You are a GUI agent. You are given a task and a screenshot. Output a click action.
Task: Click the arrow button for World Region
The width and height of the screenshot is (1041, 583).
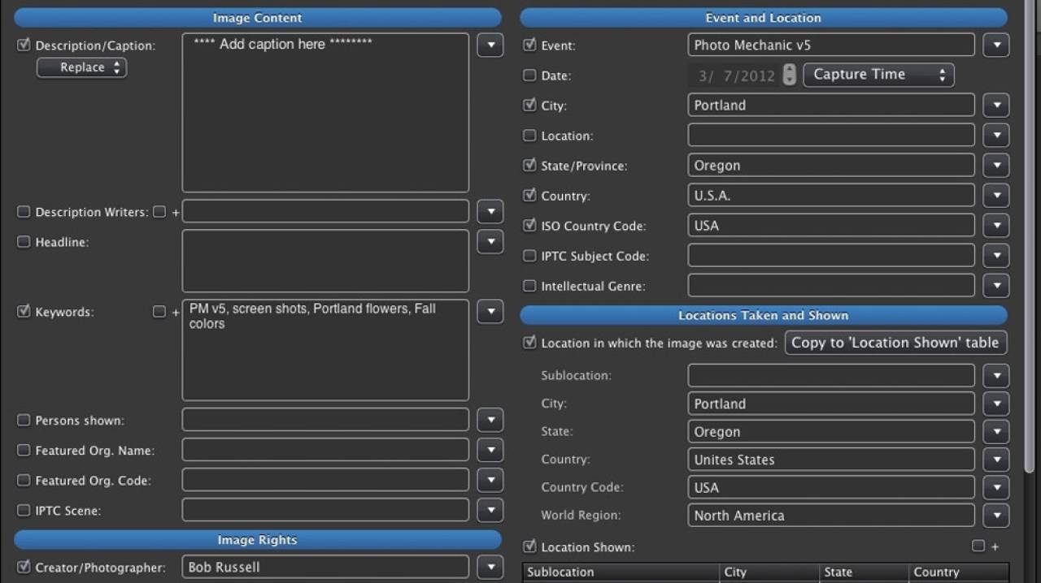(995, 516)
